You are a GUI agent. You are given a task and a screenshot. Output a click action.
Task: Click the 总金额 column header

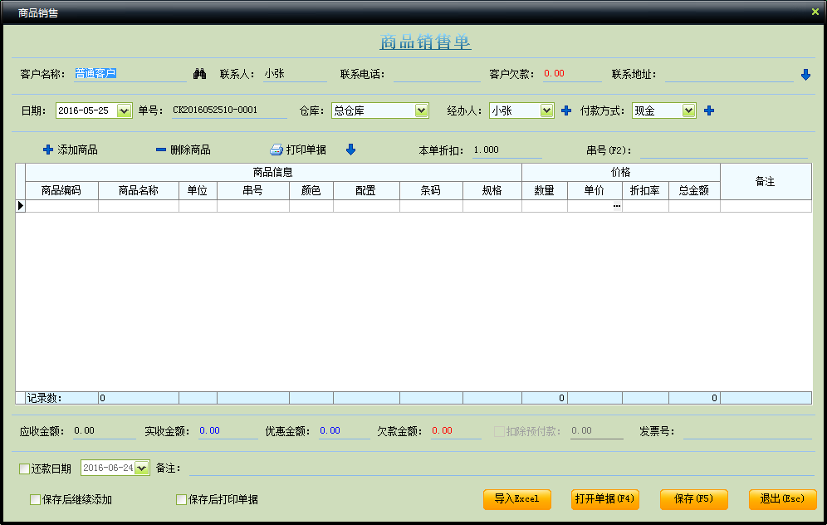pos(695,190)
